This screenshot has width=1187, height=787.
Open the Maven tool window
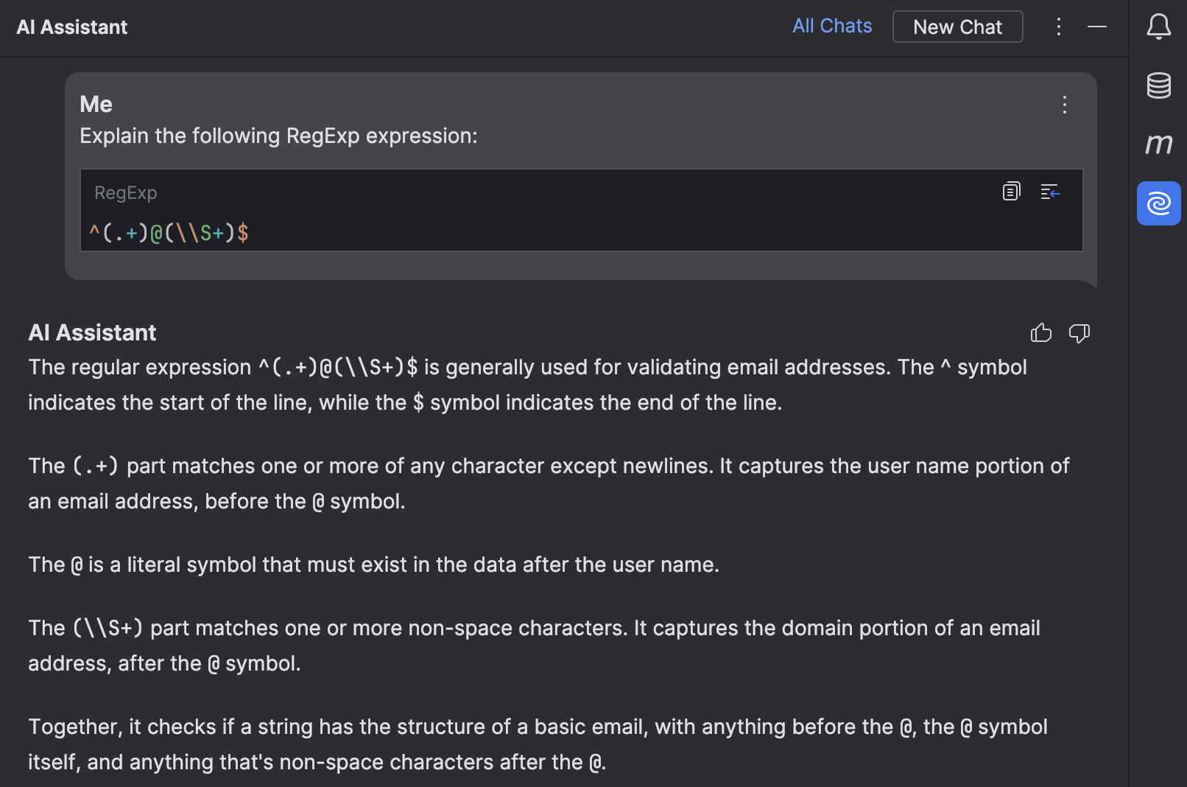[x=1158, y=144]
